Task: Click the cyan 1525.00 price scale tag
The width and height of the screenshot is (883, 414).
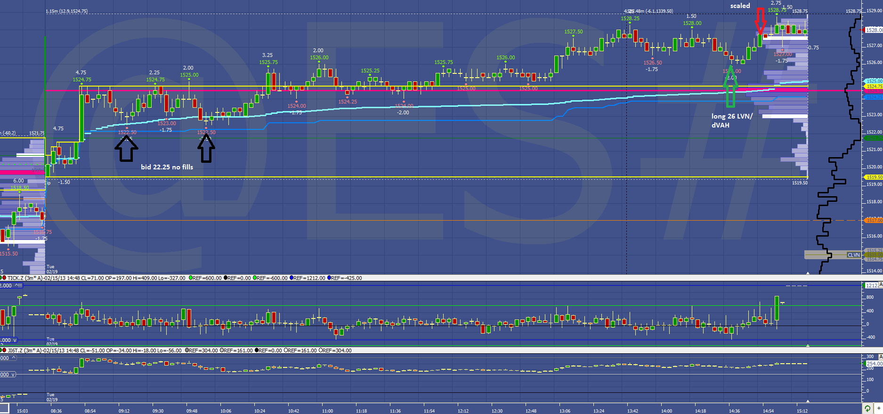Action: 874,81
